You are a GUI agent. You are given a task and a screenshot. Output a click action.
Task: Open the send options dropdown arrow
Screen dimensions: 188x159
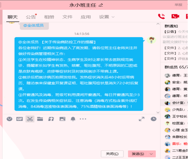[151, 154]
